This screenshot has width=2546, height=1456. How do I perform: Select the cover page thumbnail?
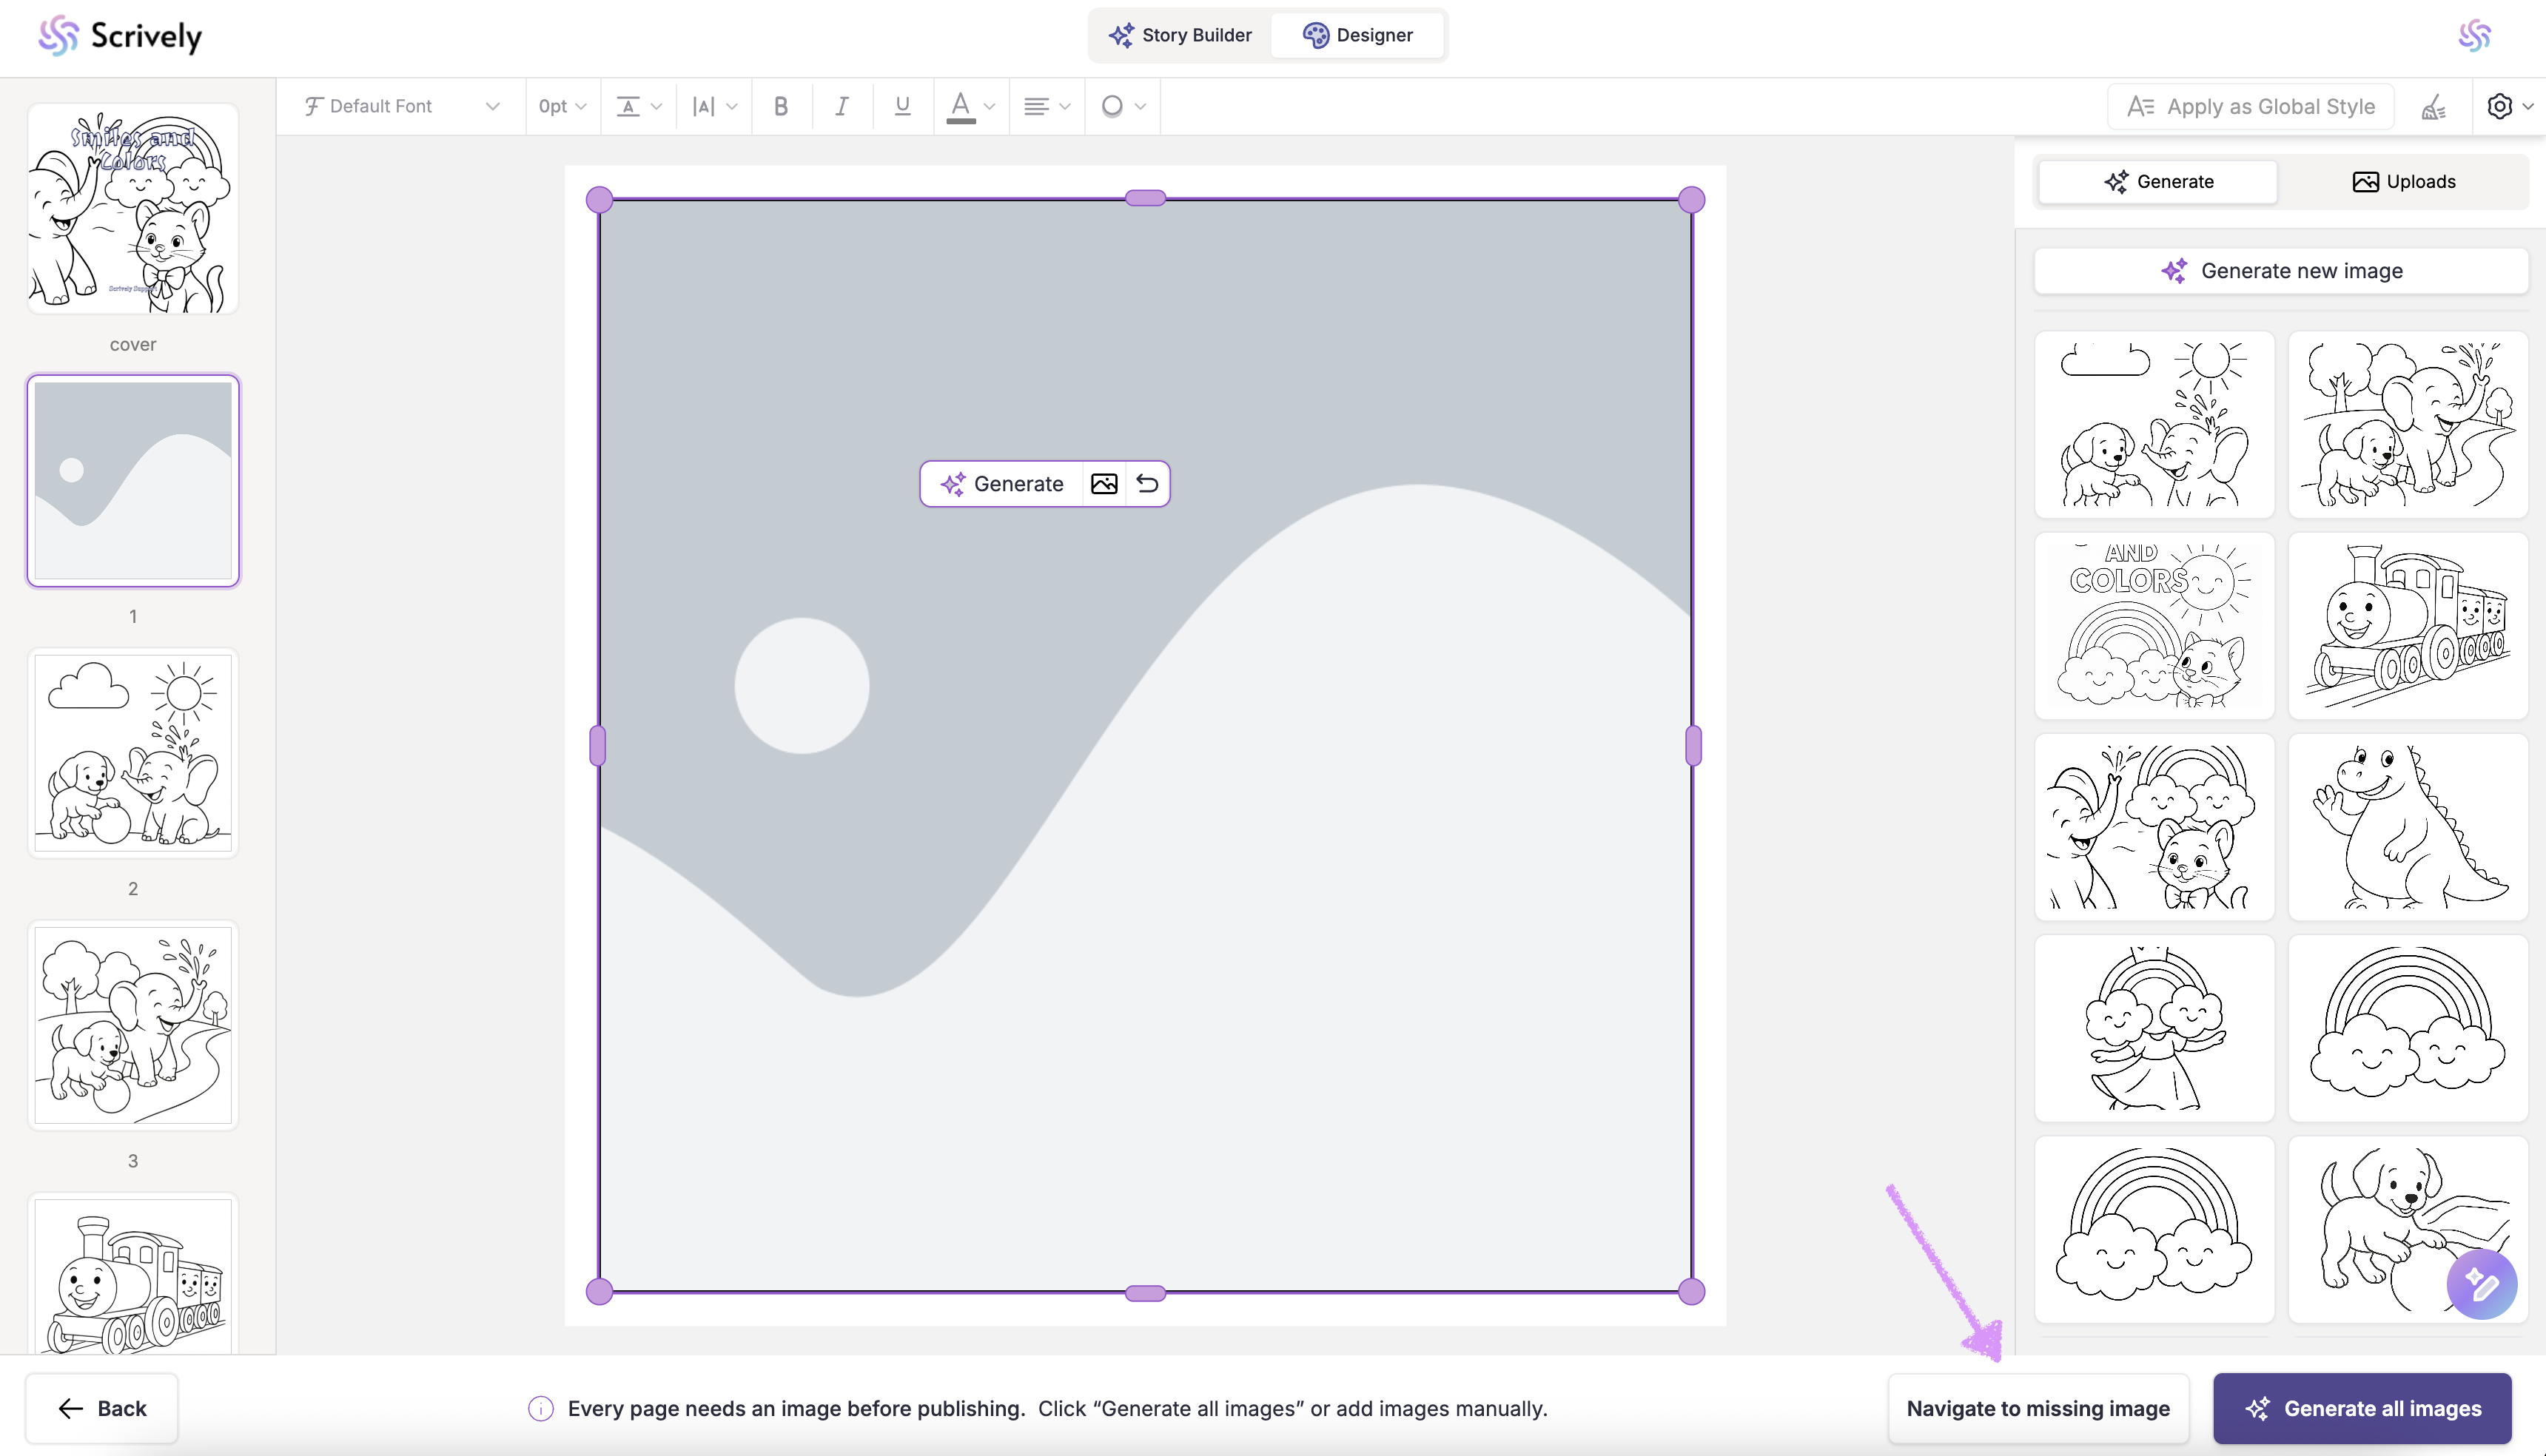click(133, 209)
